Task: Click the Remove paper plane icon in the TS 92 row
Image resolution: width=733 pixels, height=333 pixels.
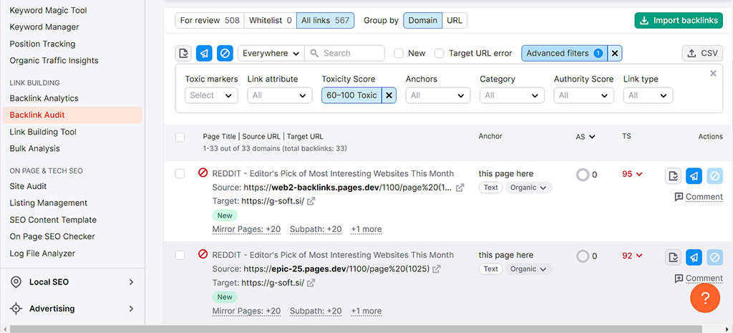Action: pos(694,258)
